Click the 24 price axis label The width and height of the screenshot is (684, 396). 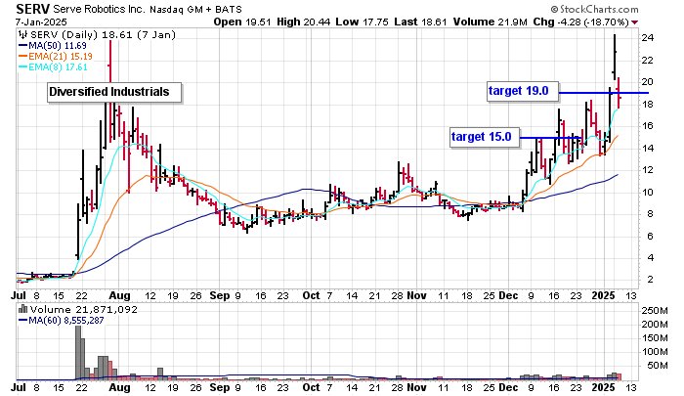[x=648, y=38]
